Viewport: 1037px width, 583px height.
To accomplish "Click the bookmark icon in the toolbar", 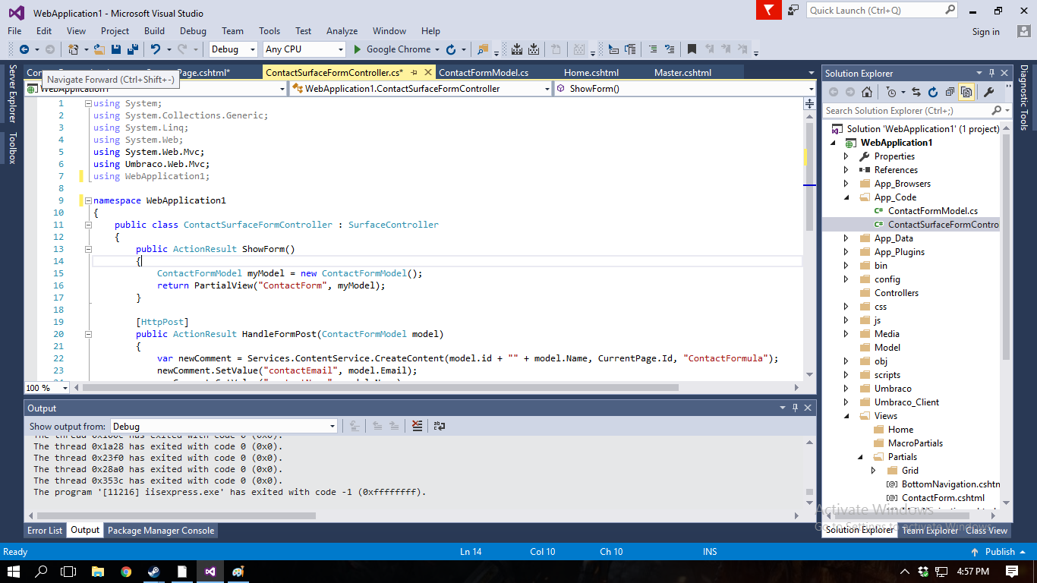I will [692, 49].
